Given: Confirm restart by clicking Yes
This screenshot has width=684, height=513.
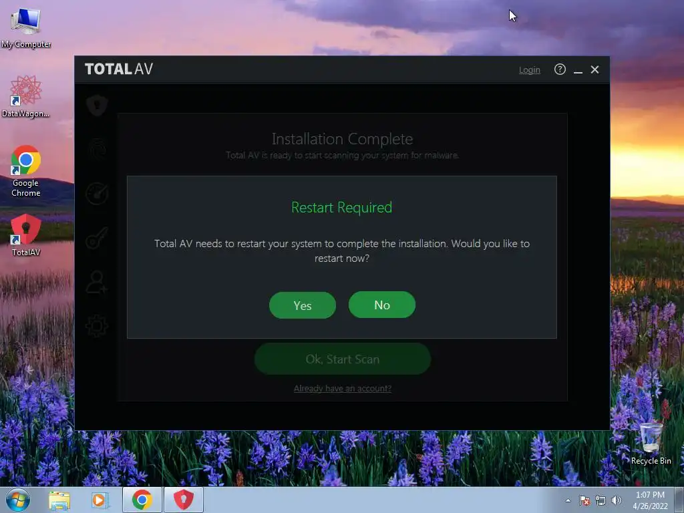Looking at the screenshot, I should (x=303, y=305).
